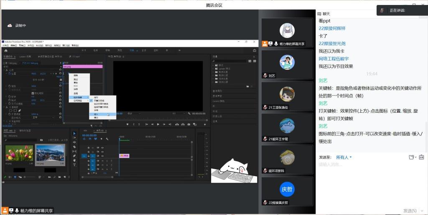Expand the first folder in the Effects panel
Image resolution: width=428 pixels, height=215 pixels.
(x=214, y=66)
